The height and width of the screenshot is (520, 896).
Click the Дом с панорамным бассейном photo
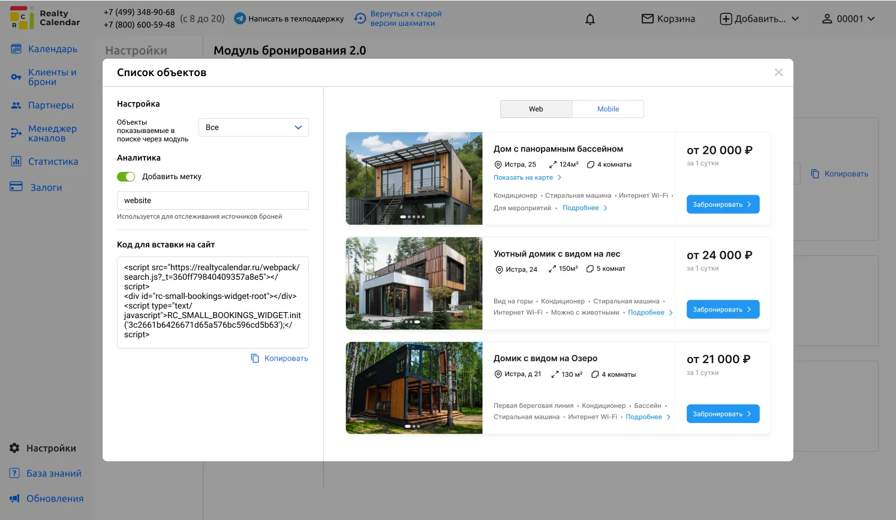click(414, 179)
